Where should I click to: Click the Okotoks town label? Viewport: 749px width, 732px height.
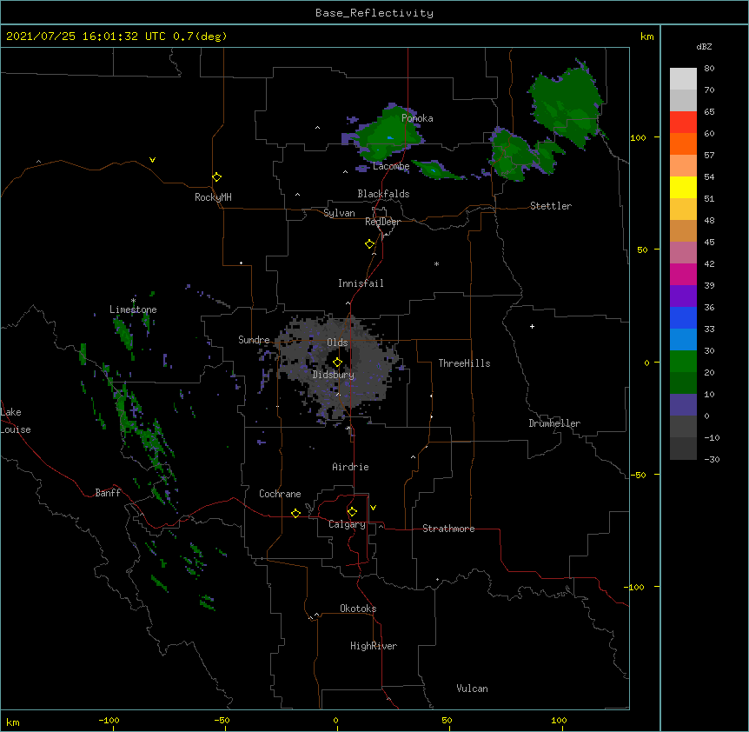pyautogui.click(x=358, y=609)
